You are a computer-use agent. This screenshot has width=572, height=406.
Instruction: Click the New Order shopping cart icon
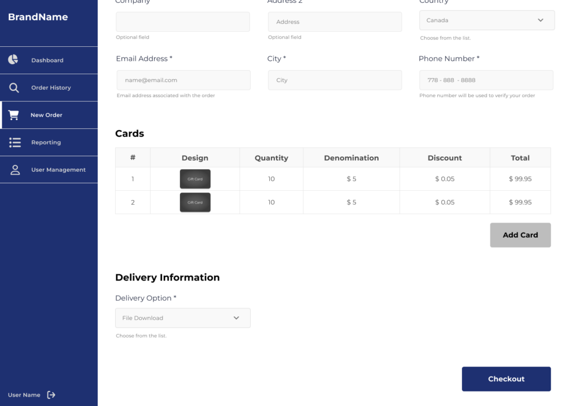click(14, 115)
